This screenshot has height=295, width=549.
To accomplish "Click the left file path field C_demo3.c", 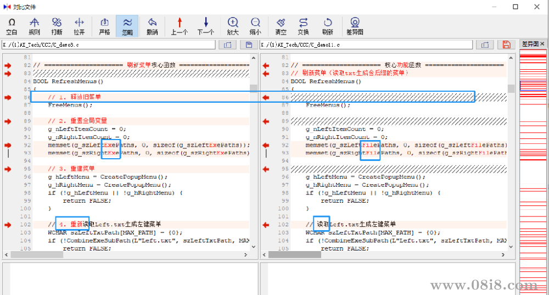I will [109, 44].
